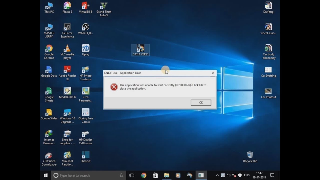Select the Google Docs shortcut
The image size is (320, 180).
tap(49, 71)
